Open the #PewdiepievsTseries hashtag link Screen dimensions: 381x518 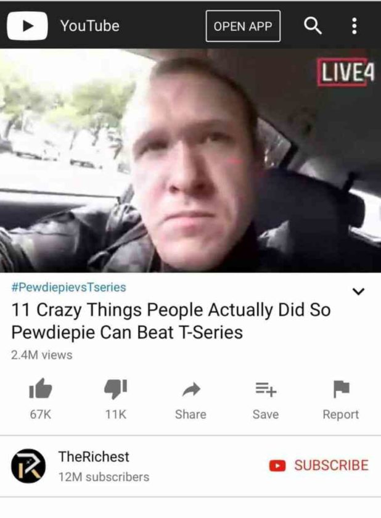(68, 287)
